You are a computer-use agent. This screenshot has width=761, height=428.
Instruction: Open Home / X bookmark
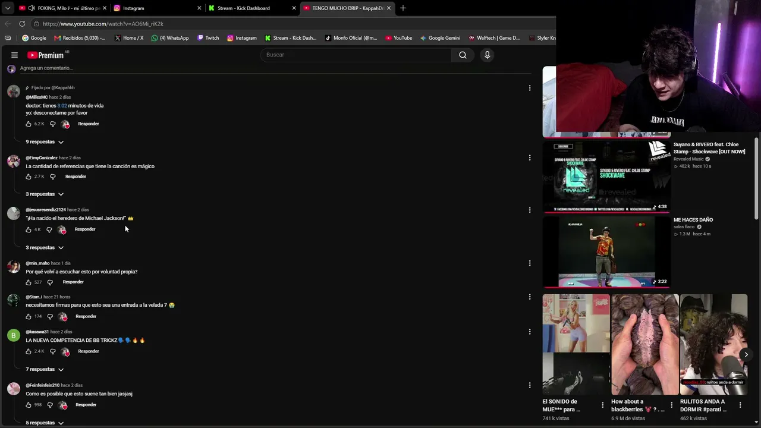tap(129, 38)
